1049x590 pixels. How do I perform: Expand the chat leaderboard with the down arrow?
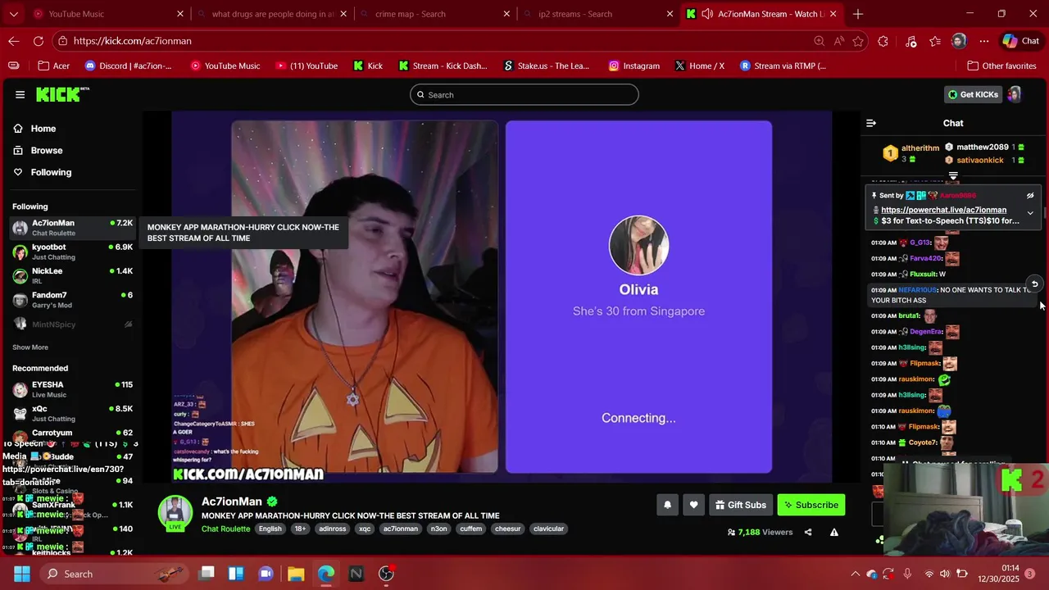[953, 176]
